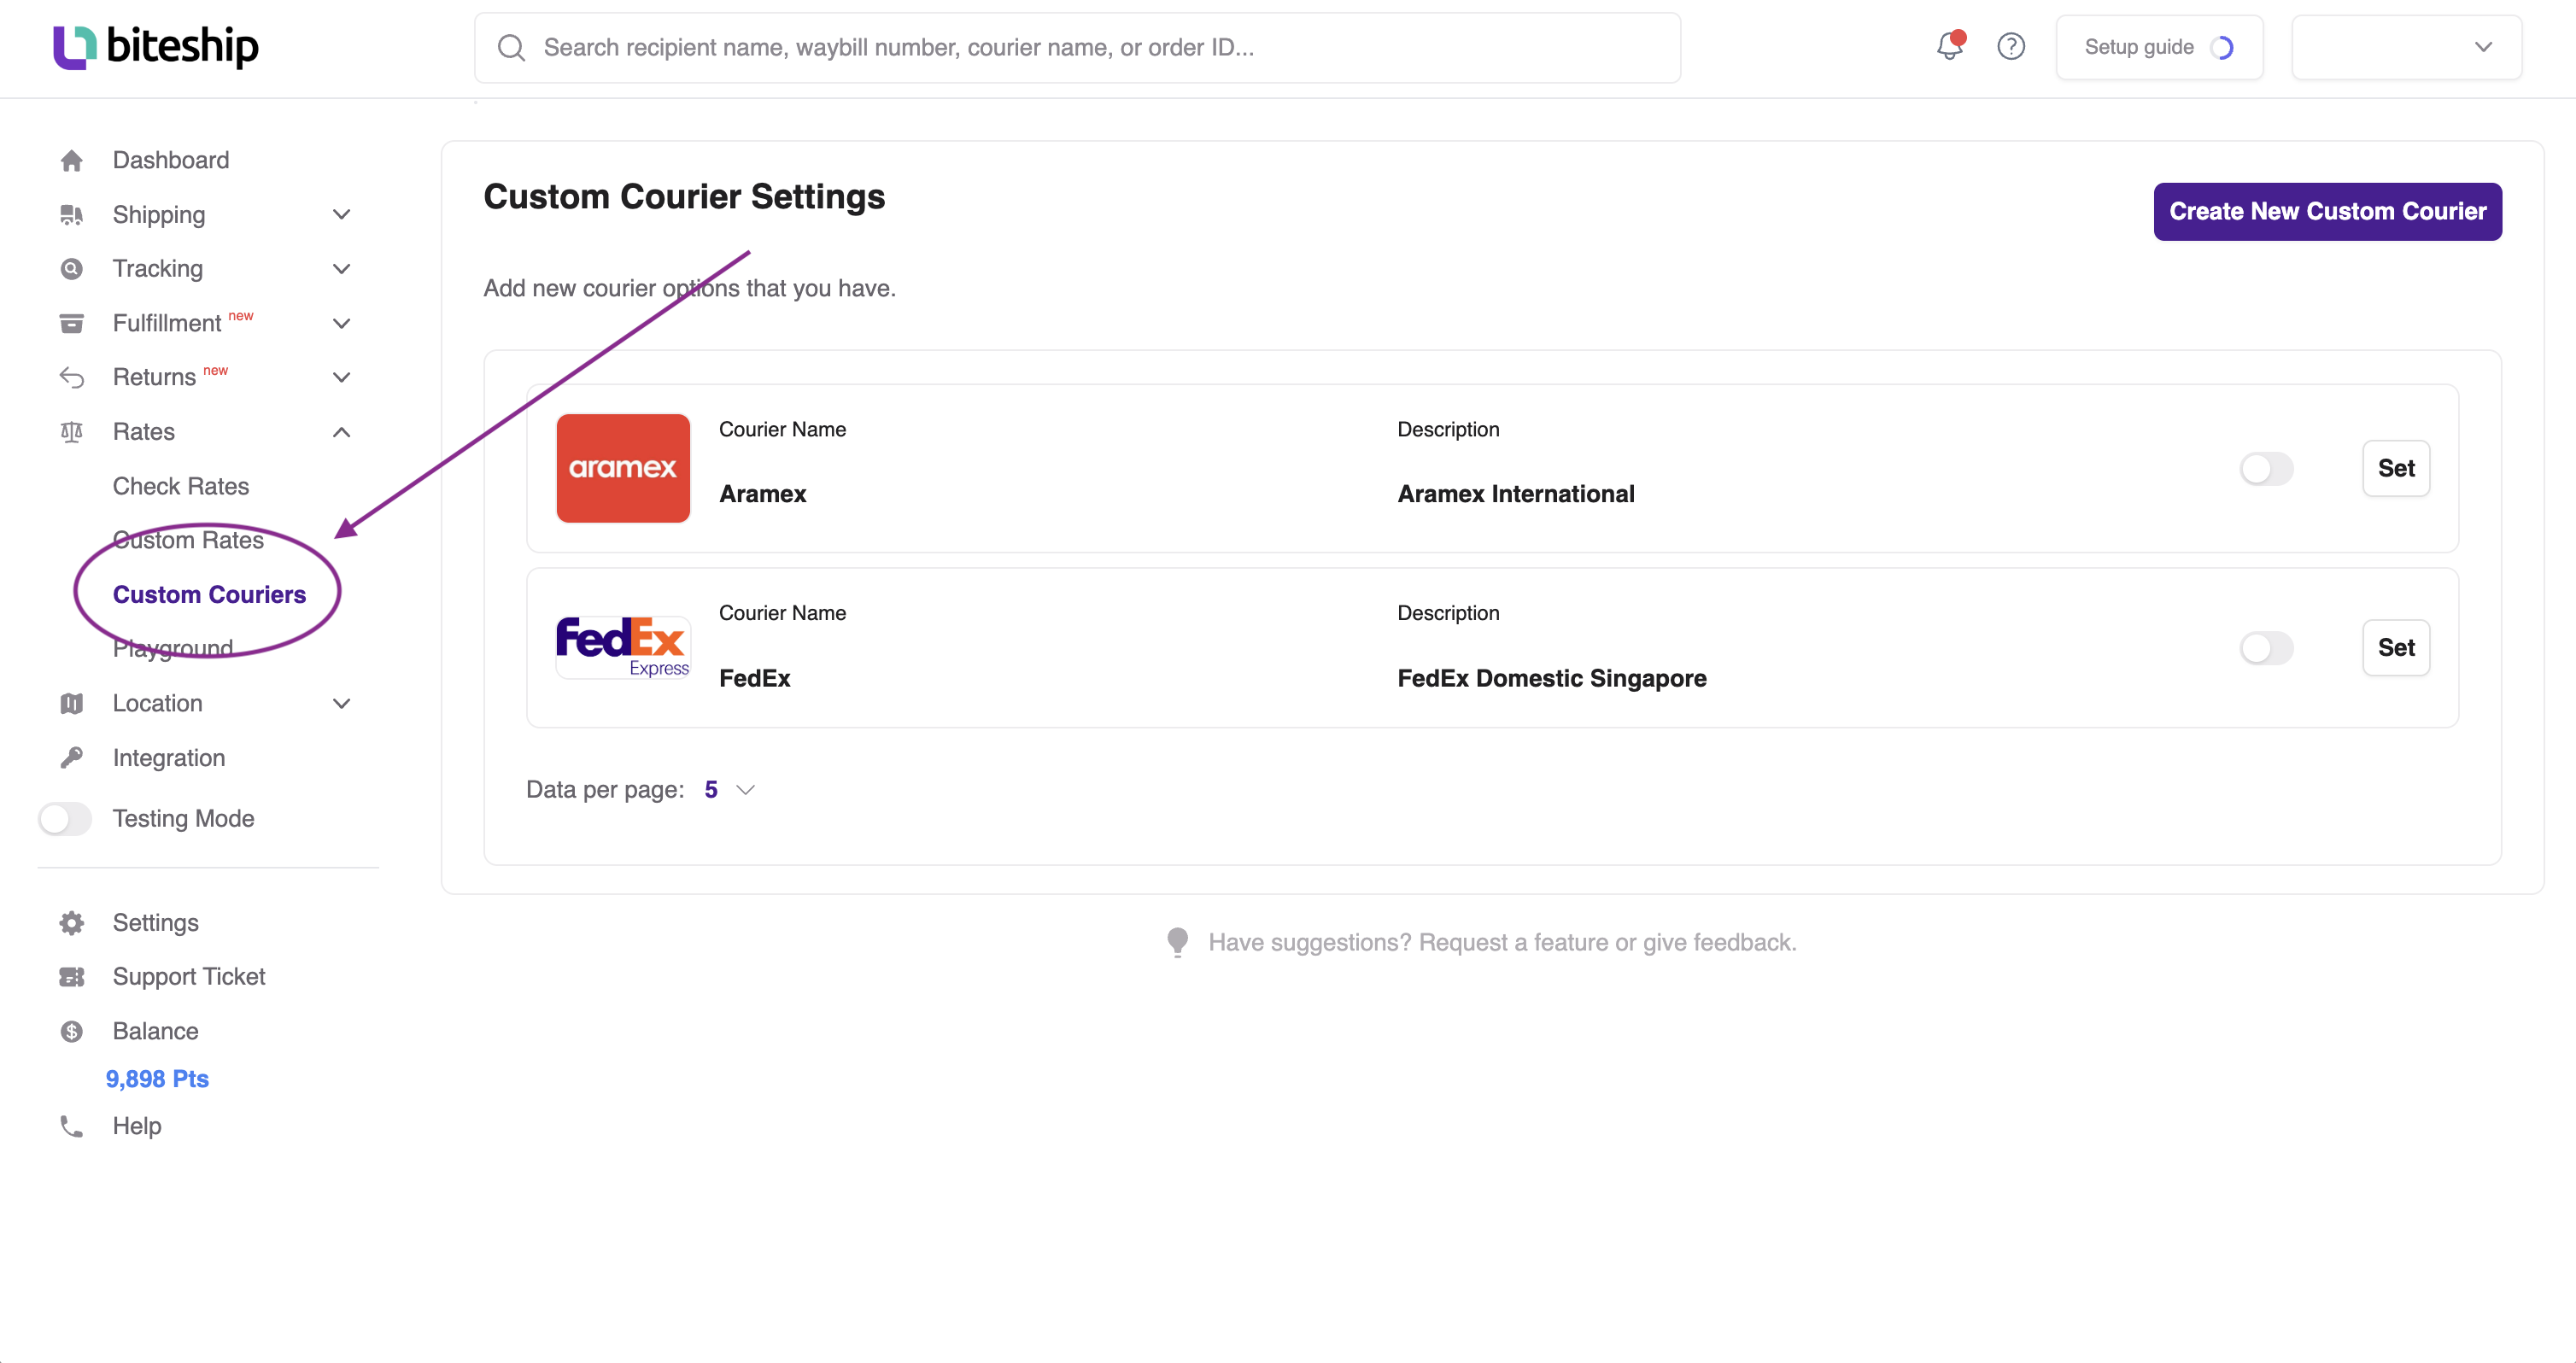Click the FedEx courier name text
Viewport: 2576px width, 1363px height.
754,678
